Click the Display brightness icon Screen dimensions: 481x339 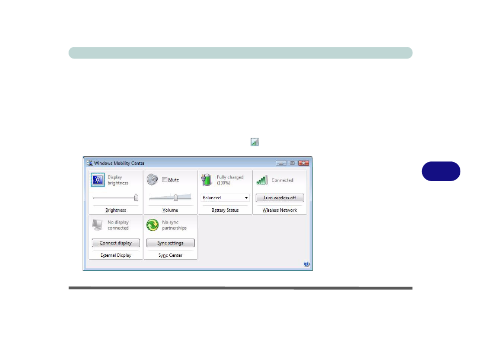97,180
